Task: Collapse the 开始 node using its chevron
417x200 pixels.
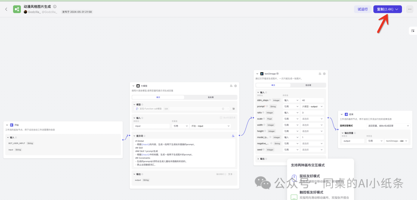Action: click(x=7, y=125)
